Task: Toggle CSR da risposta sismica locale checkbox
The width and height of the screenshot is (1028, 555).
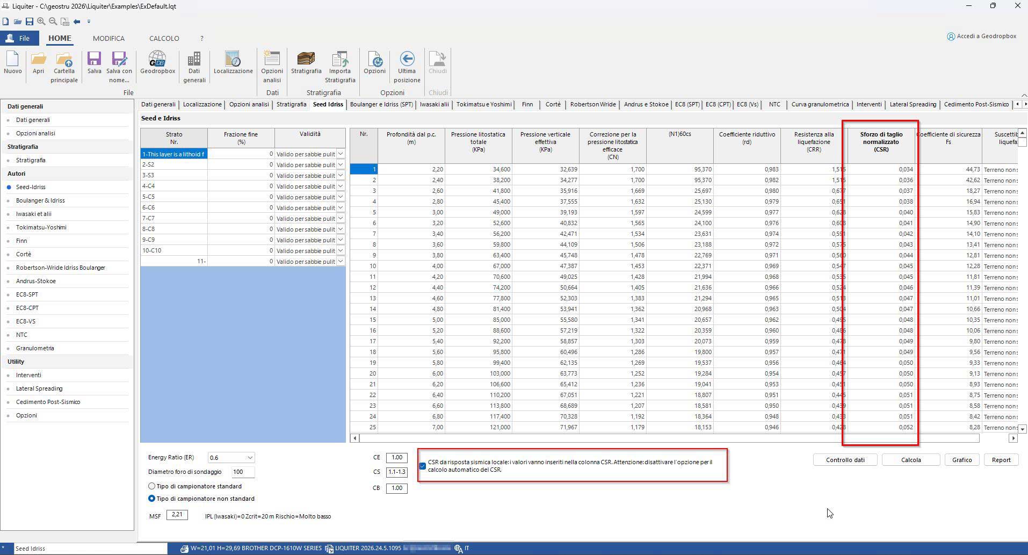Action: (x=423, y=466)
